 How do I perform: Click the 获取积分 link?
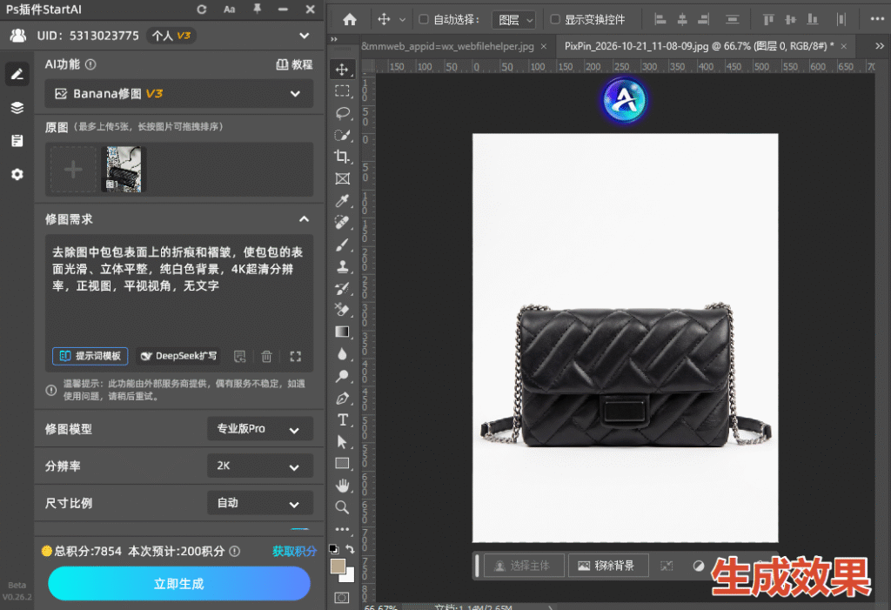click(294, 551)
